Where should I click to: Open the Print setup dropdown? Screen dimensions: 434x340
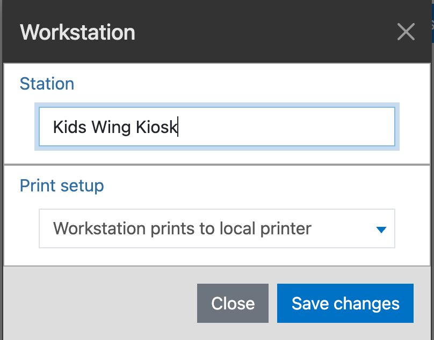pyautogui.click(x=216, y=228)
